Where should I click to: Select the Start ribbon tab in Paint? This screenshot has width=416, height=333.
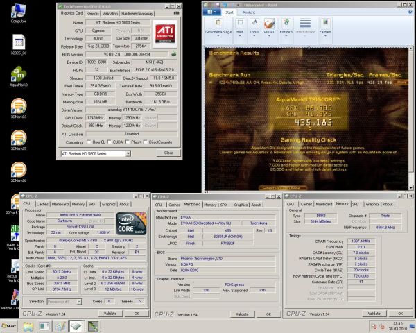pyautogui.click(x=229, y=12)
